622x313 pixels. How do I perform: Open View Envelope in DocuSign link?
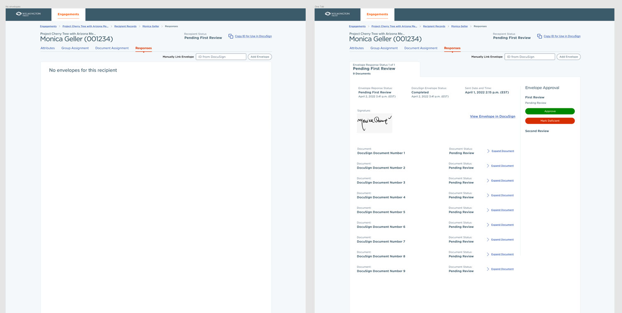493,117
